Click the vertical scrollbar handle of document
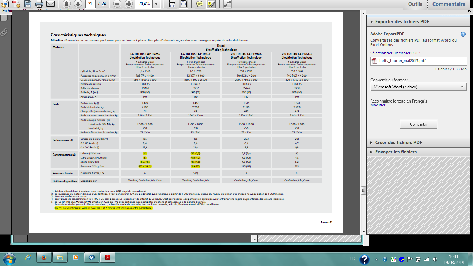 [364, 191]
